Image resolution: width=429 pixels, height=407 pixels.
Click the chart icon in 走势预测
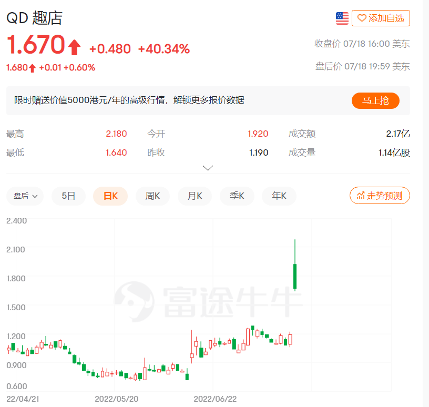[361, 196]
